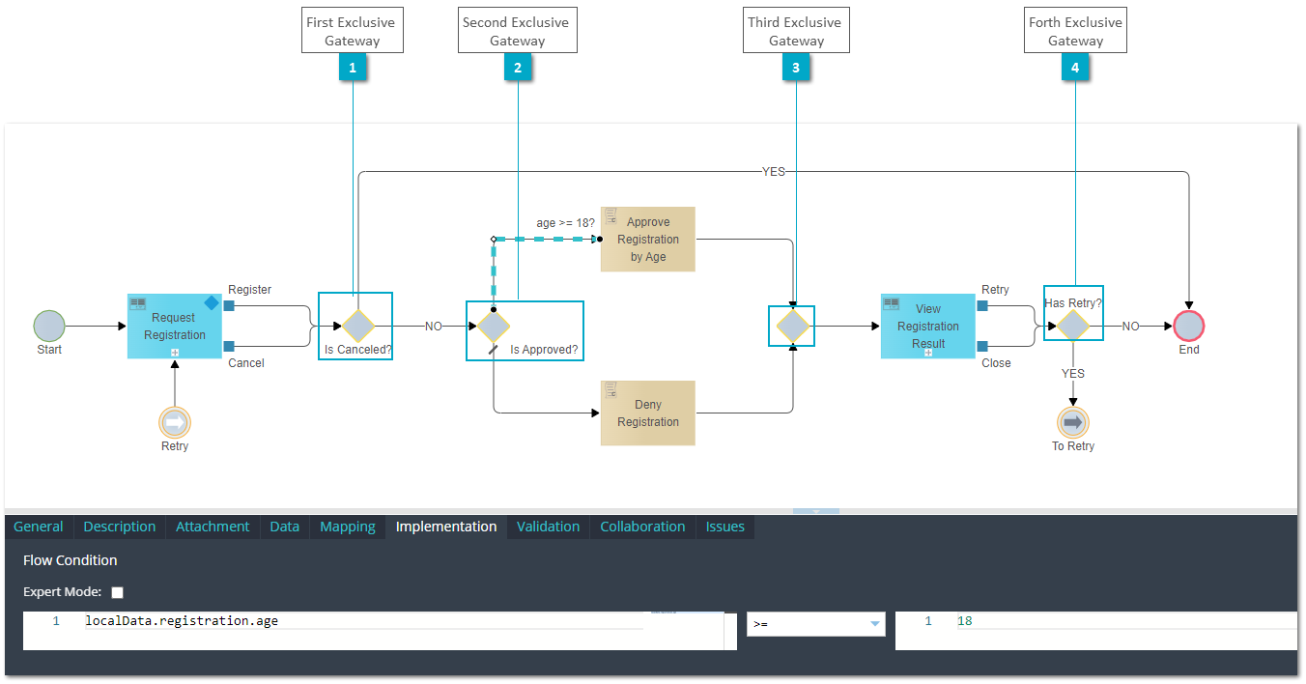
Task: Click the YES label below Has Retry?
Action: coord(1073,373)
